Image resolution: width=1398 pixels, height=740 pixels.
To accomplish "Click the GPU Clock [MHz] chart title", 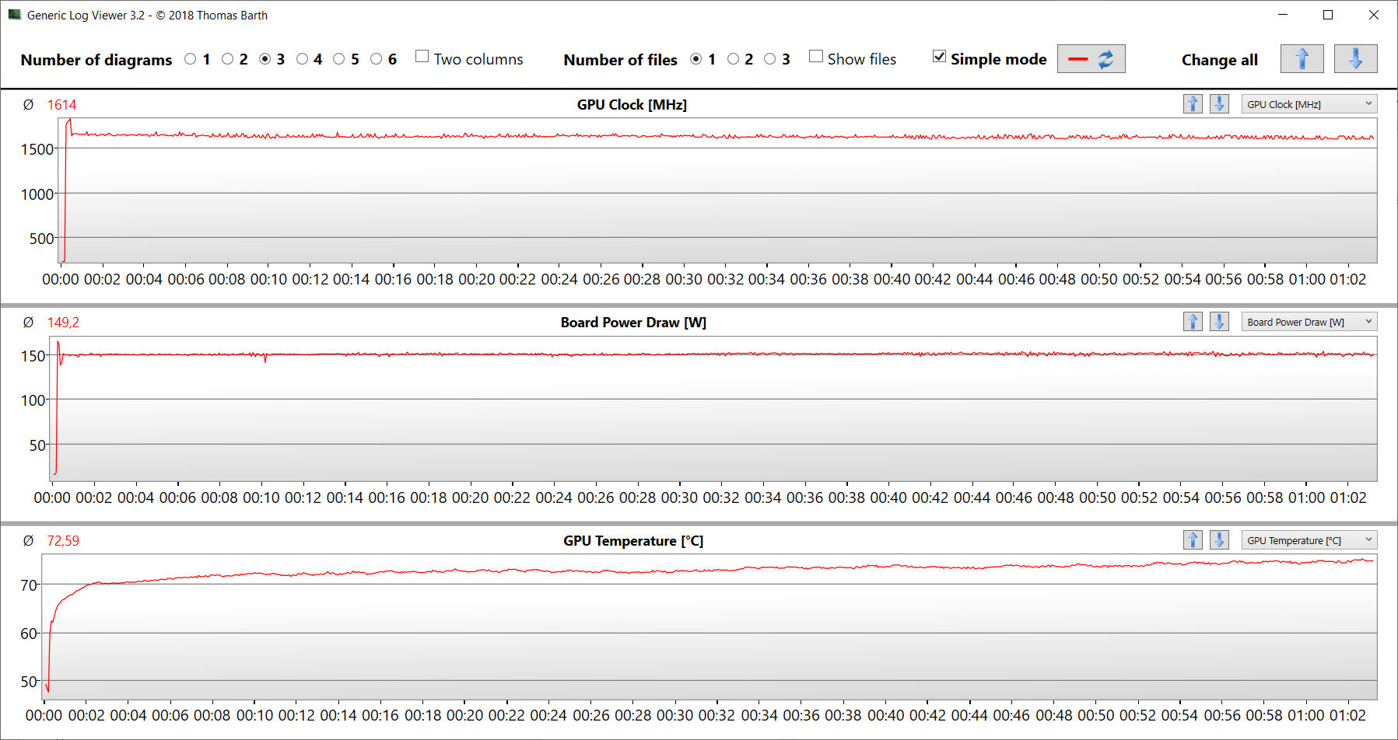I will coord(632,105).
